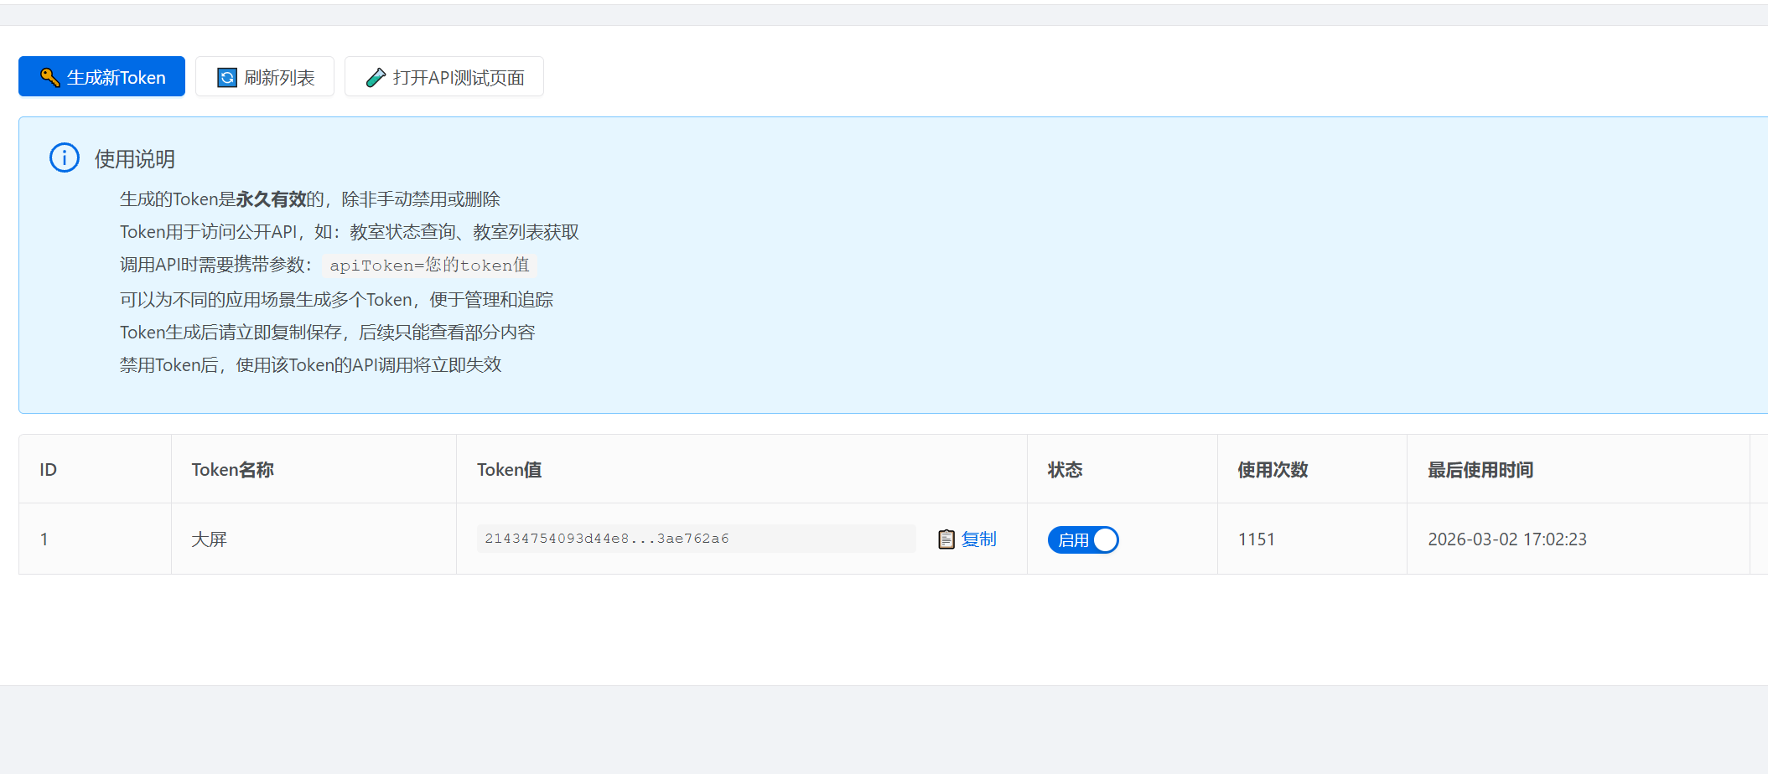Click the refresh icon in 刷新列表
This screenshot has height=774, width=1768.
[x=227, y=78]
